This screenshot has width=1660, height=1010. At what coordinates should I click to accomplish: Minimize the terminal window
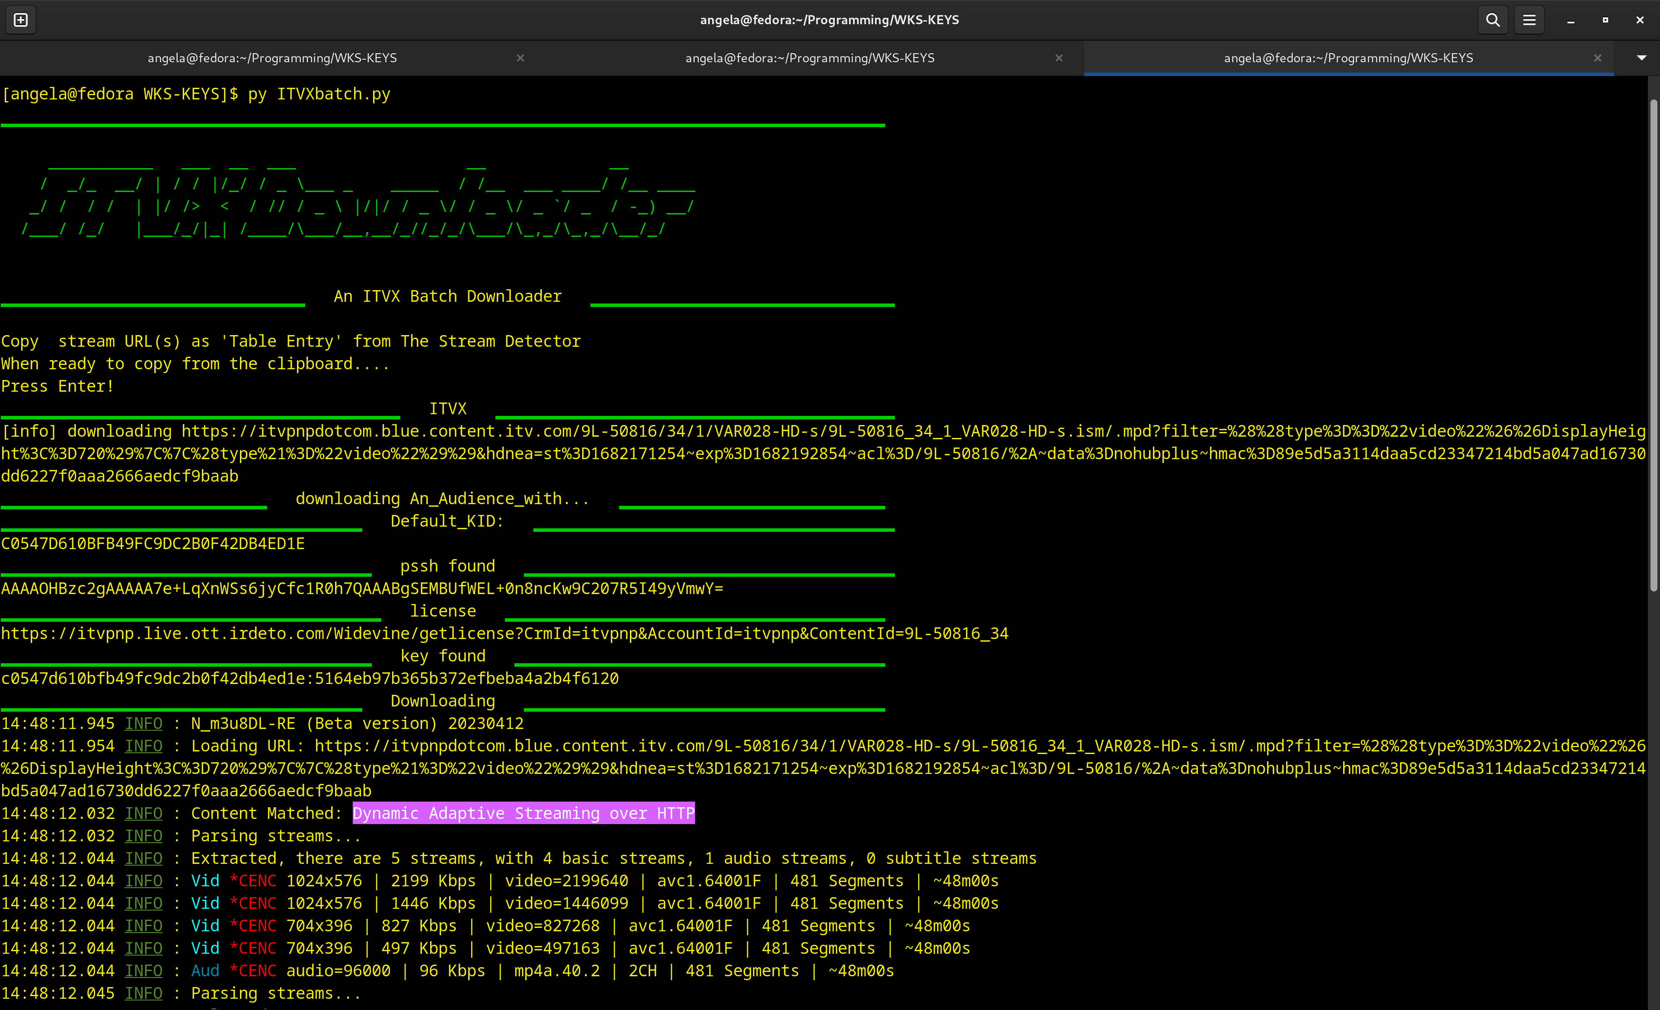coord(1571,20)
